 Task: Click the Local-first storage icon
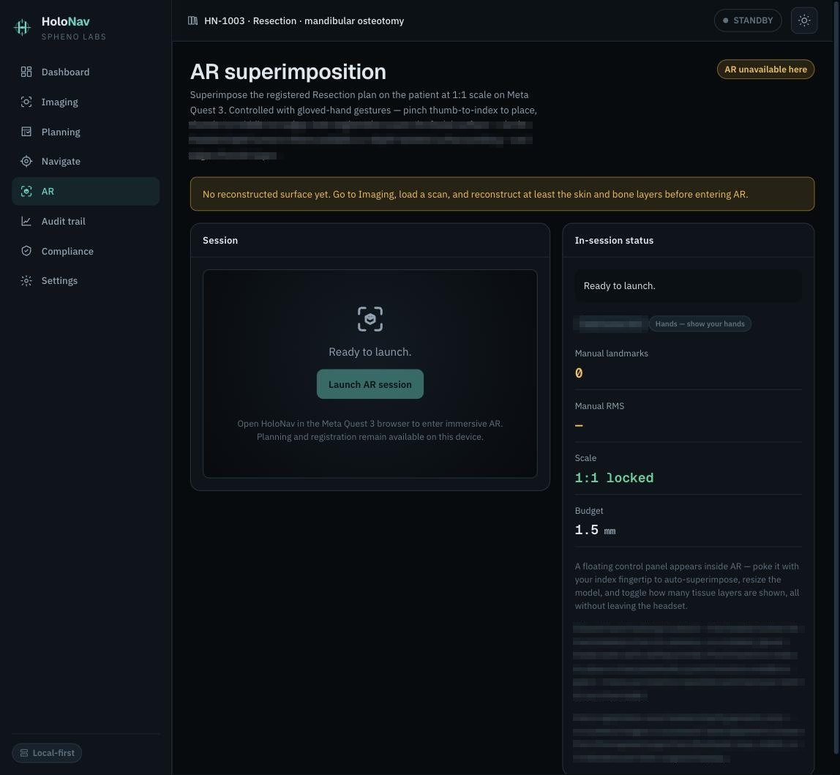coord(24,753)
